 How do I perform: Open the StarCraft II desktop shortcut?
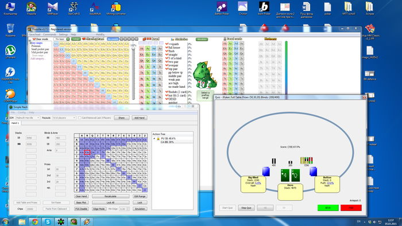74,9
